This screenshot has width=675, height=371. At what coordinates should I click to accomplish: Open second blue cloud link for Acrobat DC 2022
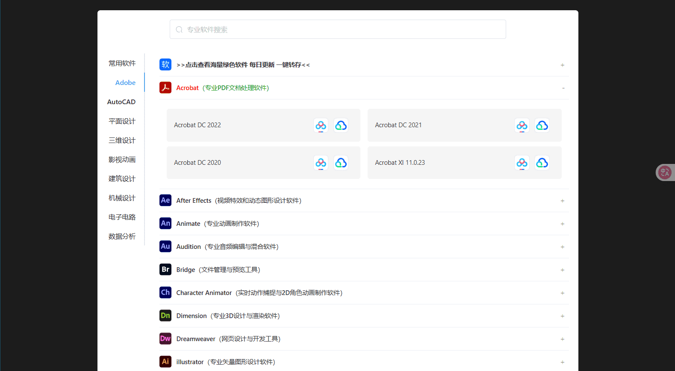tap(341, 125)
